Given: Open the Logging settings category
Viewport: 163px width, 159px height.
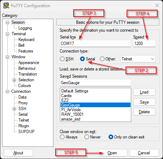Looking at the screenshot, I should (25, 28).
